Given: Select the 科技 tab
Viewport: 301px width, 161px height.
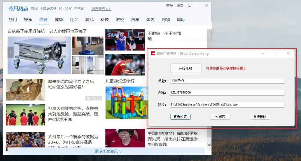Looking at the screenshot, I should coord(105,20).
